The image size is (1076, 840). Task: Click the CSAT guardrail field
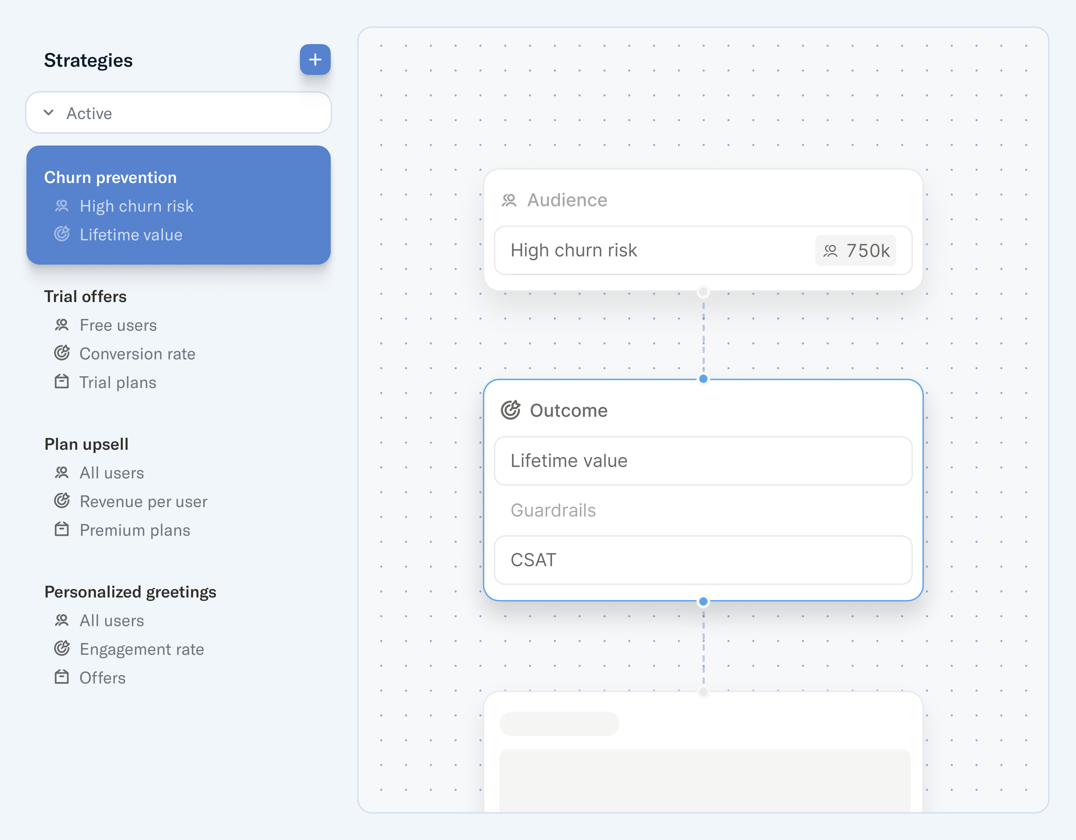[703, 560]
